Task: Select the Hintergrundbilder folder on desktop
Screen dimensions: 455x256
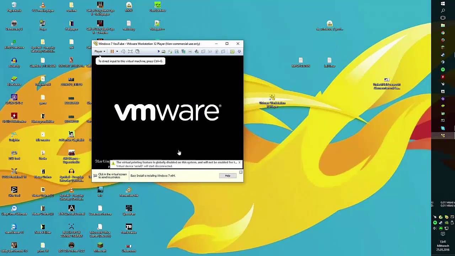Action: click(x=43, y=118)
